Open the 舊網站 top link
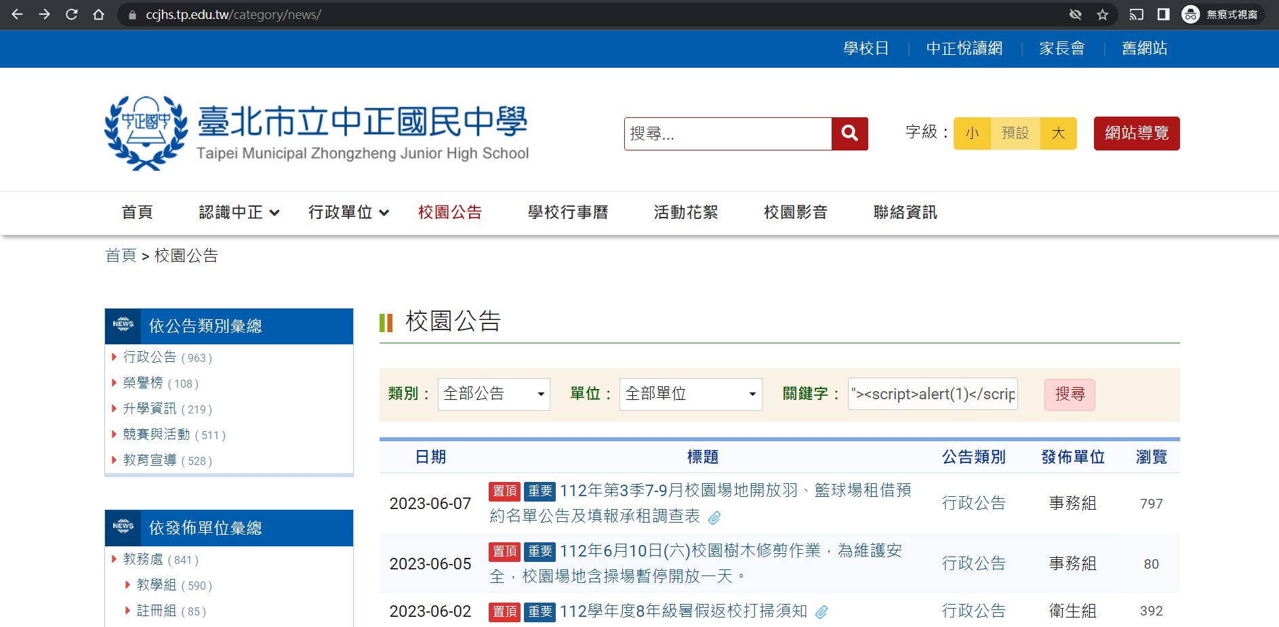 click(x=1145, y=48)
